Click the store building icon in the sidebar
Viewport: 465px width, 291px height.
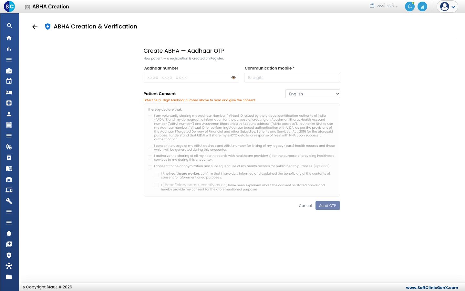point(9,179)
